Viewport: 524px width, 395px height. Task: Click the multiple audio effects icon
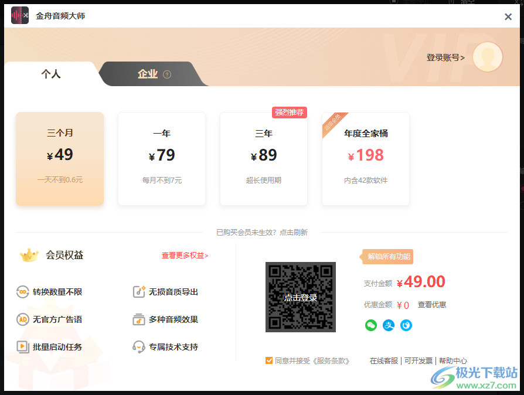(x=139, y=319)
